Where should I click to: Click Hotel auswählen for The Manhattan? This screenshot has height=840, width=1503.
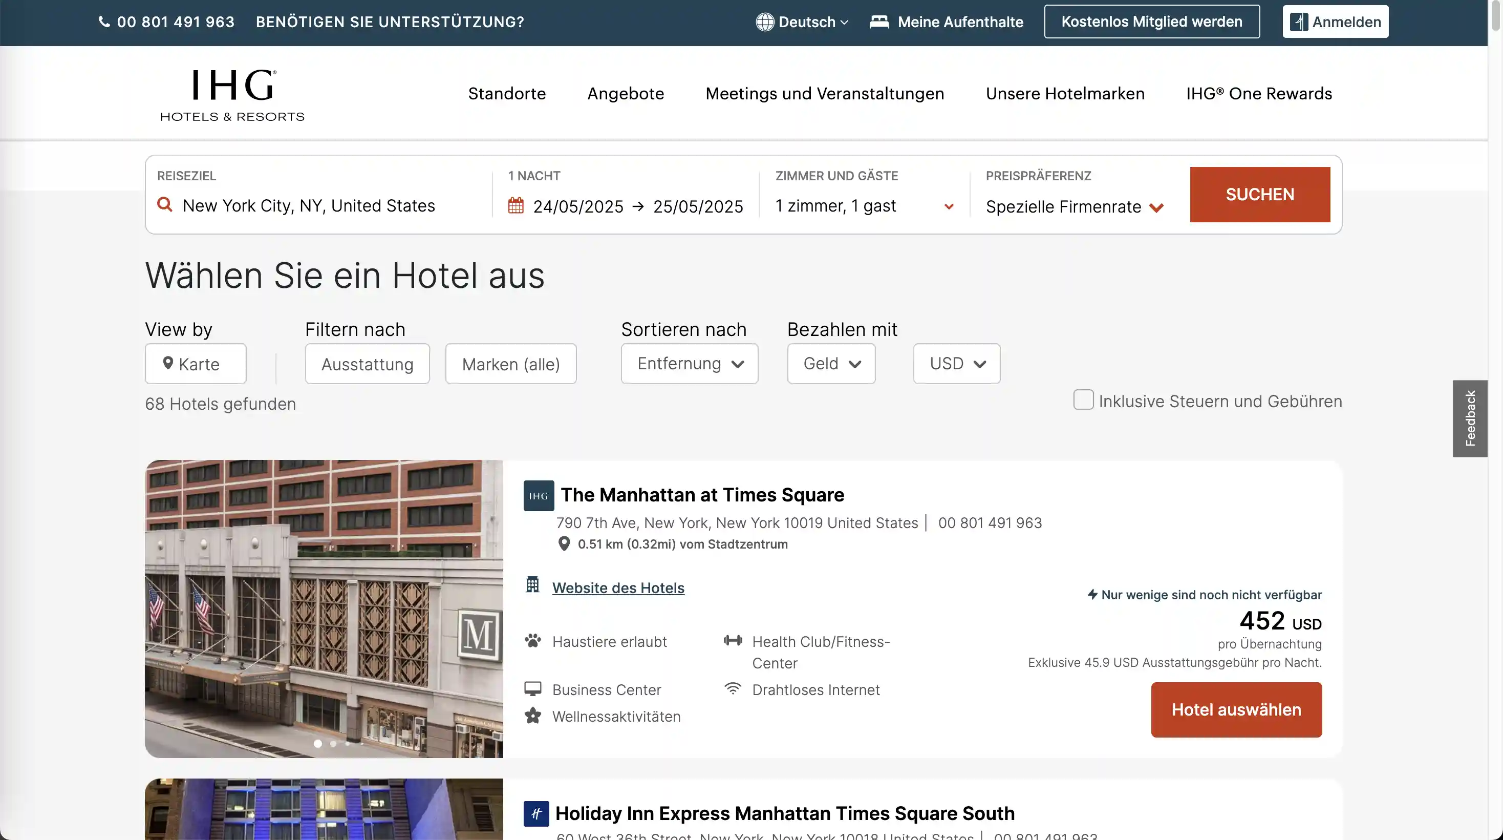[1236, 709]
